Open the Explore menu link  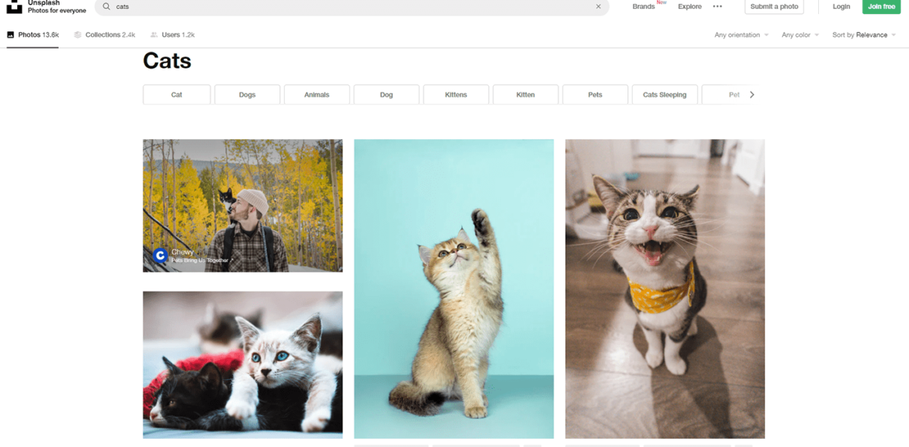tap(689, 6)
